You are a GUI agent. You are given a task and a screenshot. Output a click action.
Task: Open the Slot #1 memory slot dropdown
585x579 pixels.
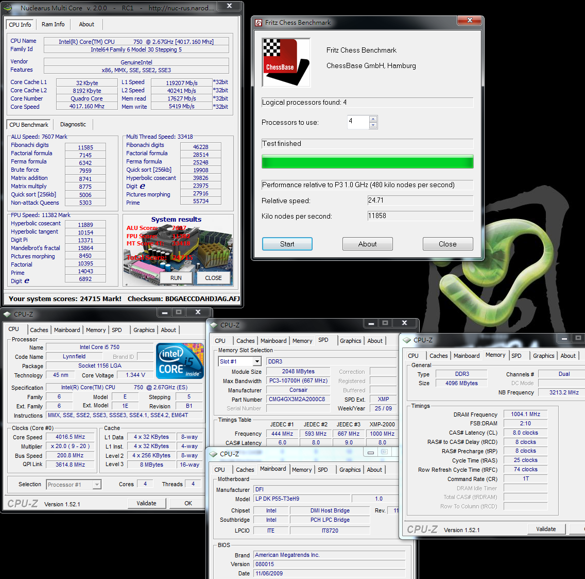257,361
